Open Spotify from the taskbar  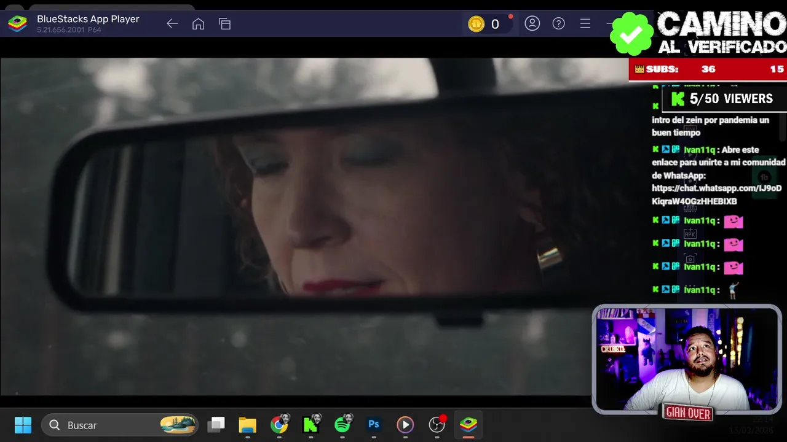[342, 425]
